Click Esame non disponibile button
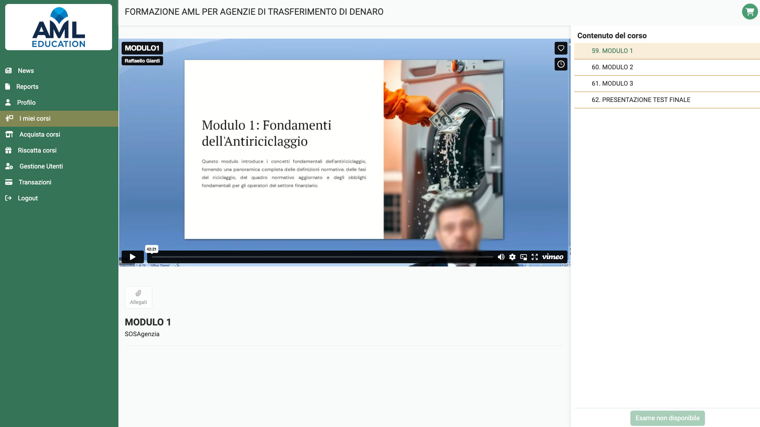This screenshot has width=760, height=427. click(x=667, y=418)
